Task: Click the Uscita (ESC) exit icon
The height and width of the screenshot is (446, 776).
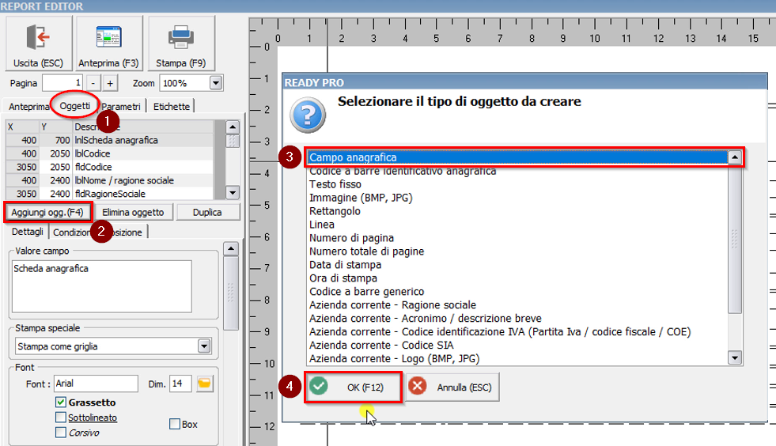Action: pyautogui.click(x=38, y=38)
